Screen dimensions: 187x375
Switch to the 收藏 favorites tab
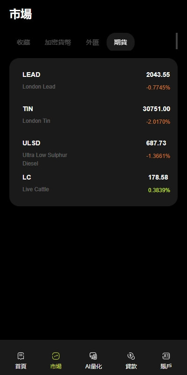24,42
